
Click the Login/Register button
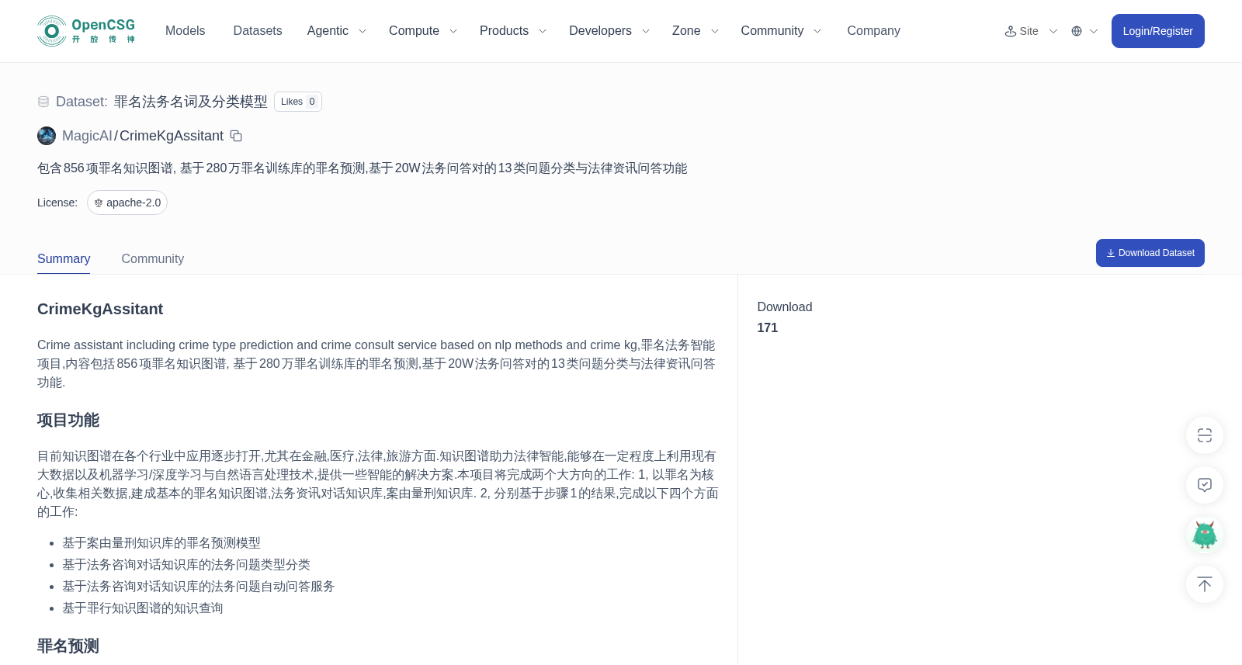1158,31
